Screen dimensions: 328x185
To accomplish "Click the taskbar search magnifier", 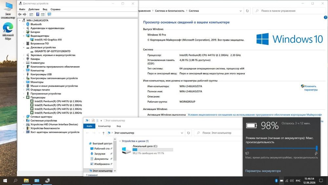I will tap(15, 181).
